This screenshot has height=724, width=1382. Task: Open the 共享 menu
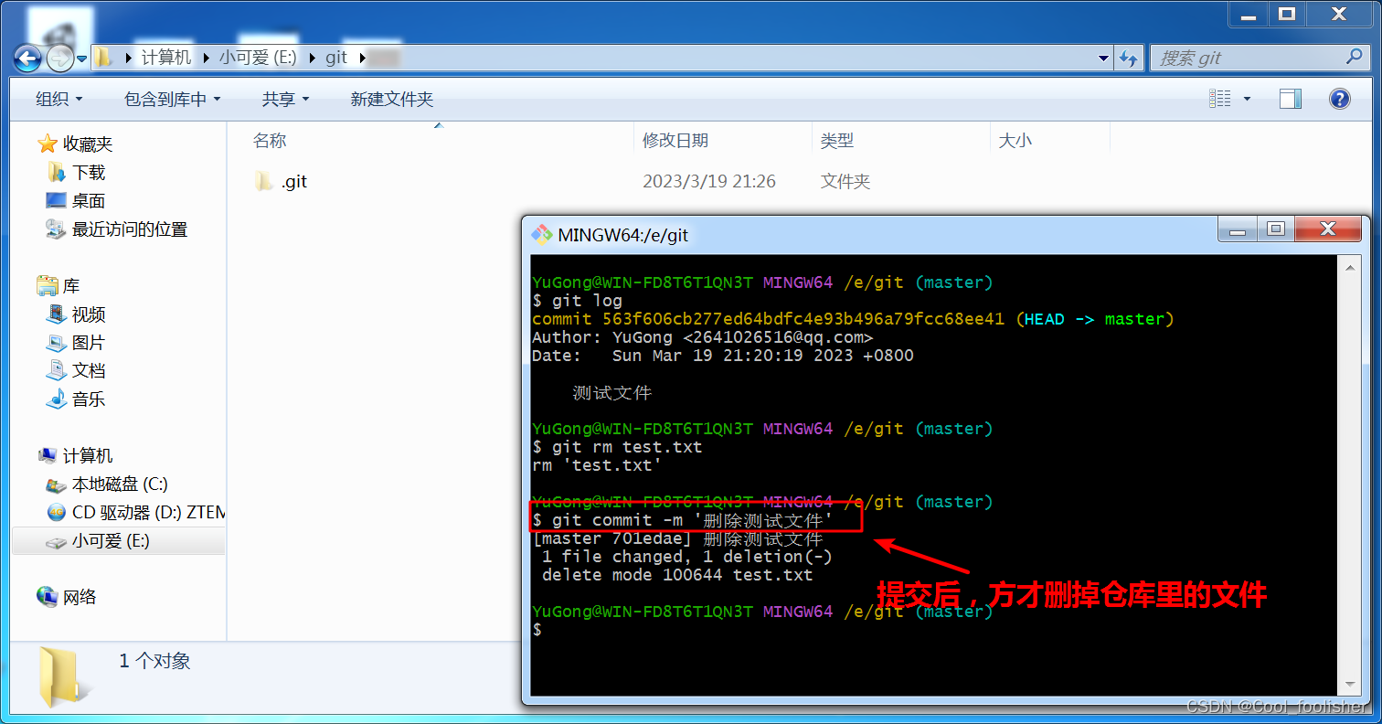tap(285, 98)
